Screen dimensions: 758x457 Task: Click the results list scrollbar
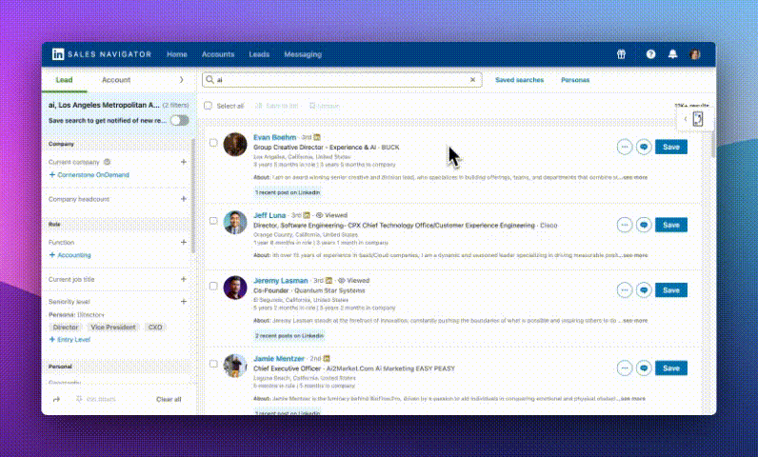pos(712,145)
